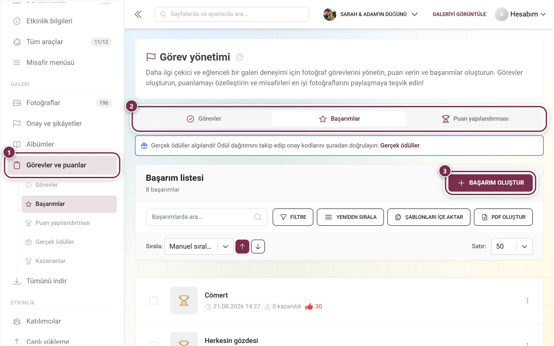The image size is (554, 346).
Task: Open the Hesabım account dropdown
Action: (x=521, y=14)
